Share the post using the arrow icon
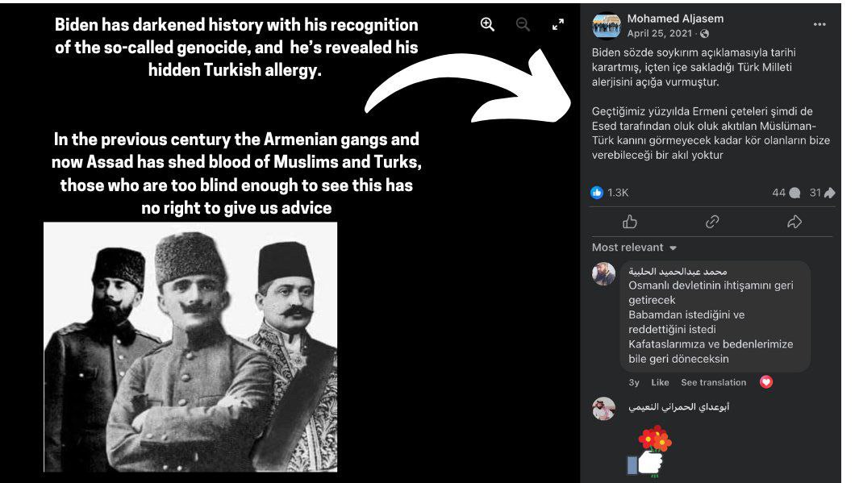Viewport: 859px width, 483px height. (794, 222)
